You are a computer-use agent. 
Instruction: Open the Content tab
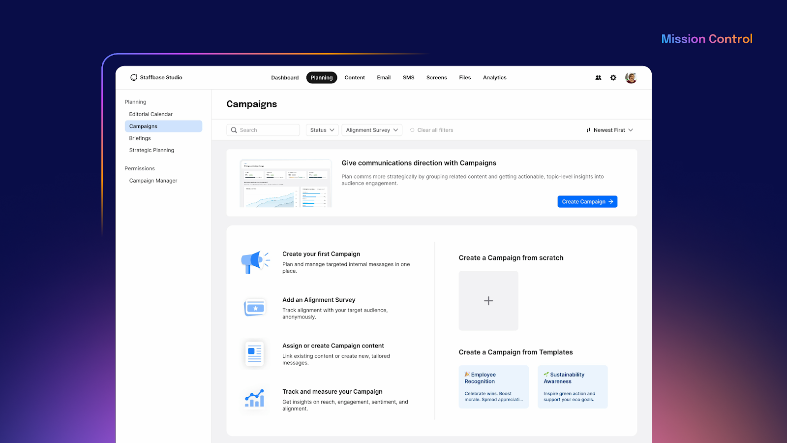click(355, 78)
